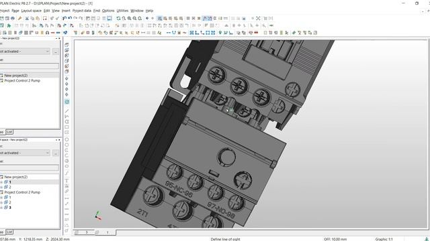Switch to List tab in upper navigator
The width and height of the screenshot is (430, 241).
[9, 132]
